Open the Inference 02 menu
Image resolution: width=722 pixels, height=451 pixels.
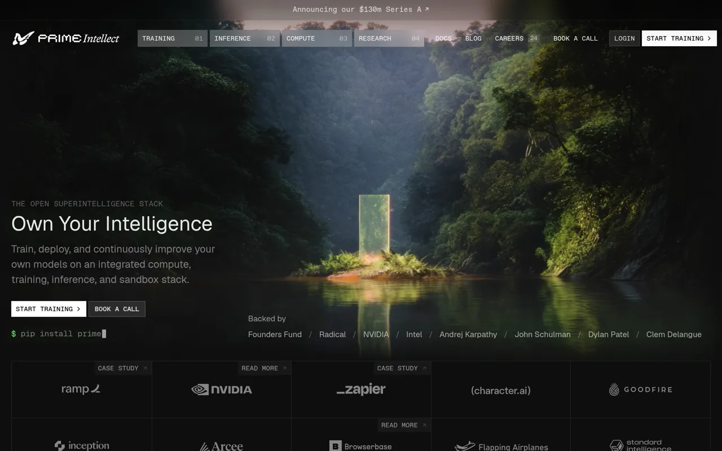point(245,38)
